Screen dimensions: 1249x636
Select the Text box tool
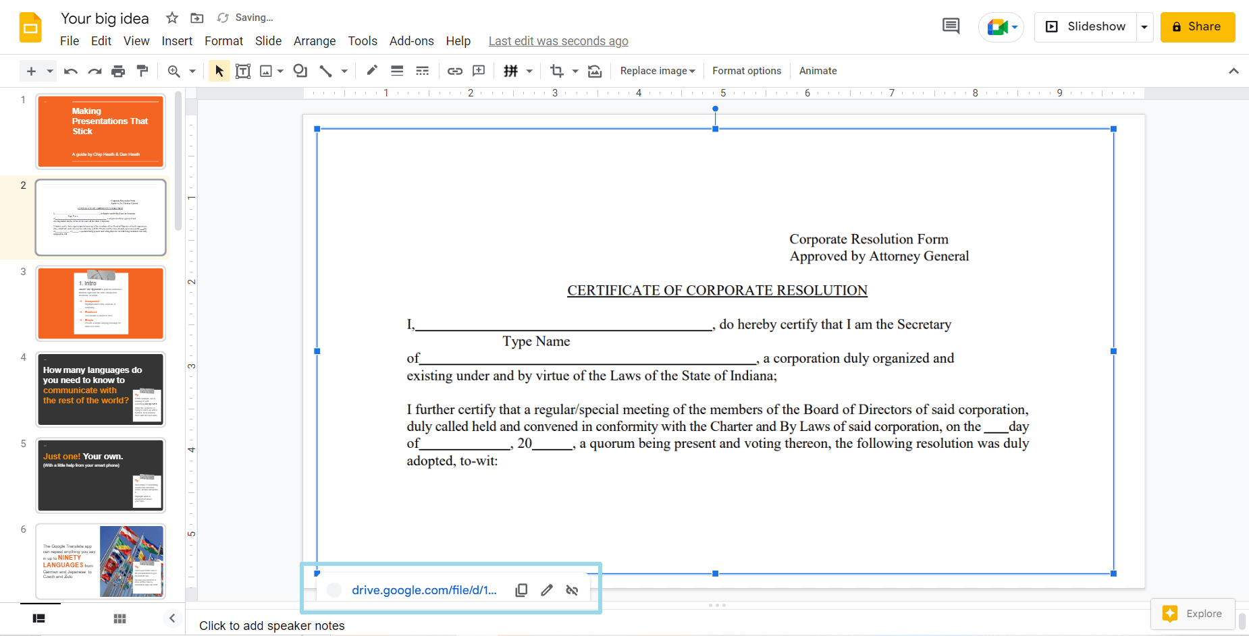click(x=243, y=71)
